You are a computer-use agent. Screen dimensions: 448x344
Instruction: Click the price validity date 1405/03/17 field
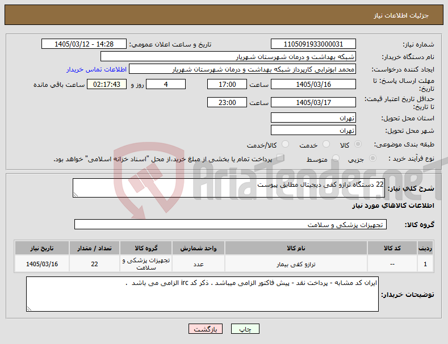point(313,102)
